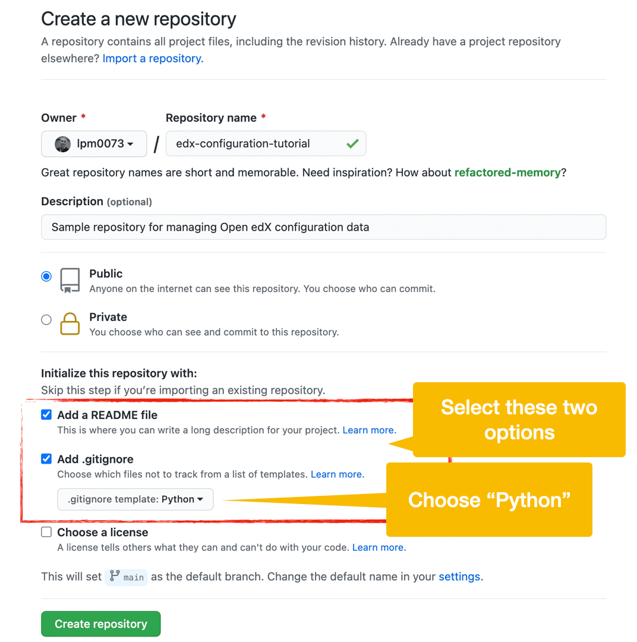Open the Owner lpm0073 dropdown
The width and height of the screenshot is (637, 642).
pyautogui.click(x=94, y=144)
